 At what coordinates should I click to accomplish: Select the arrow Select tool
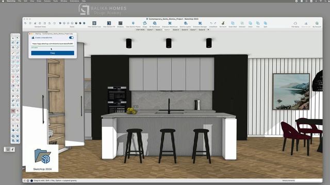13,38
